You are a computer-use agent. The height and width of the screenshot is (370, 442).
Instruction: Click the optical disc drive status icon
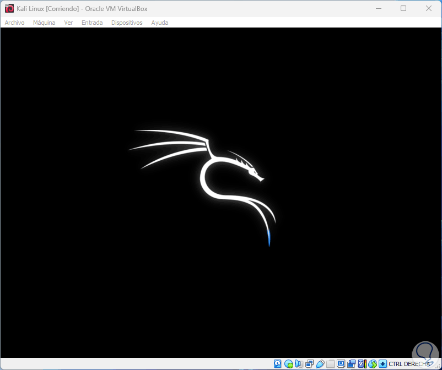tap(288, 364)
